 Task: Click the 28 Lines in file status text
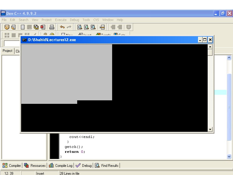coord(69,173)
